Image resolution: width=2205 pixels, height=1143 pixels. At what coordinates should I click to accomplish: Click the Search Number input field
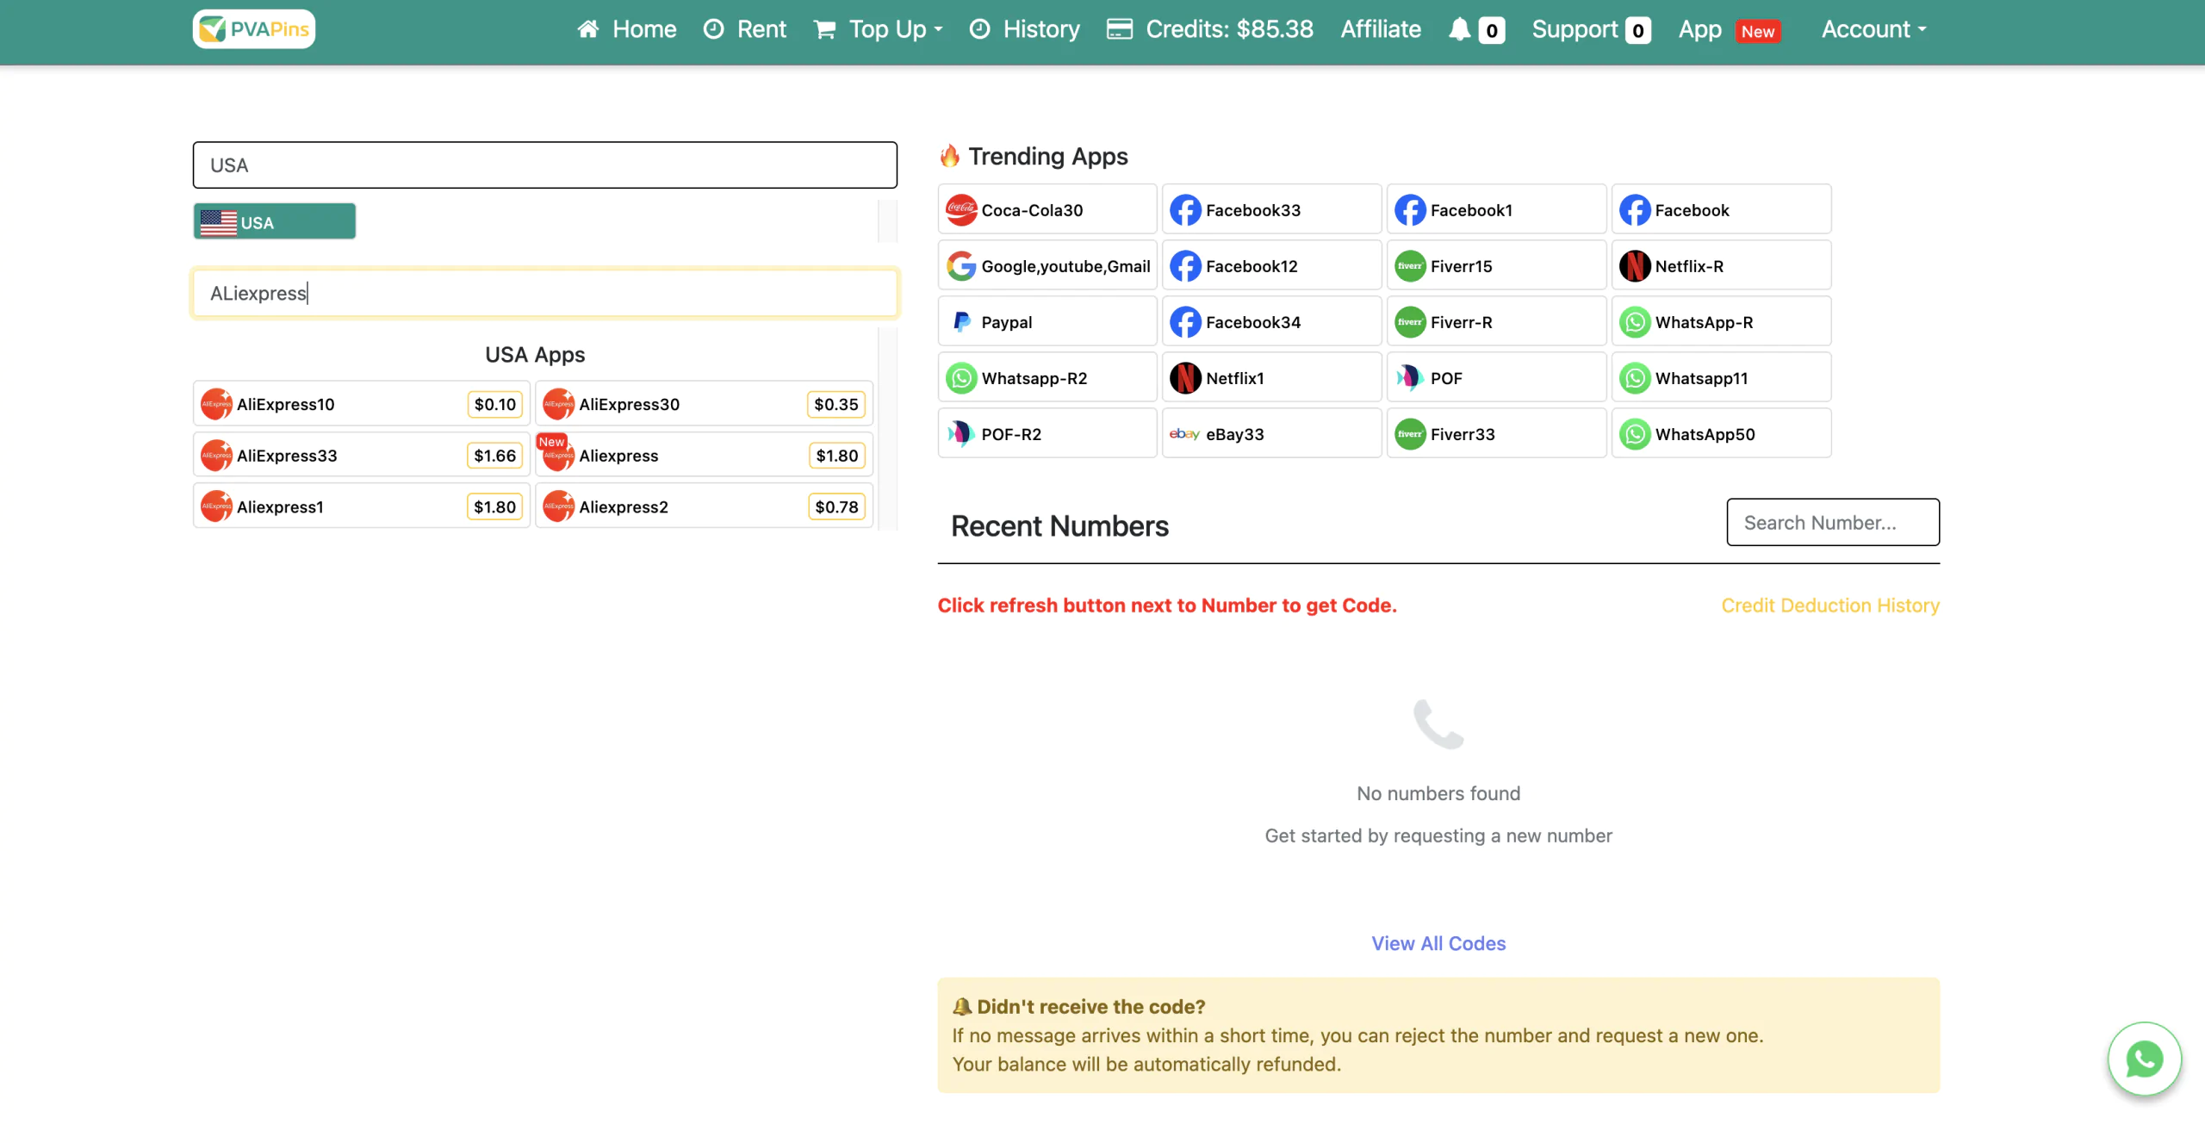pos(1833,522)
